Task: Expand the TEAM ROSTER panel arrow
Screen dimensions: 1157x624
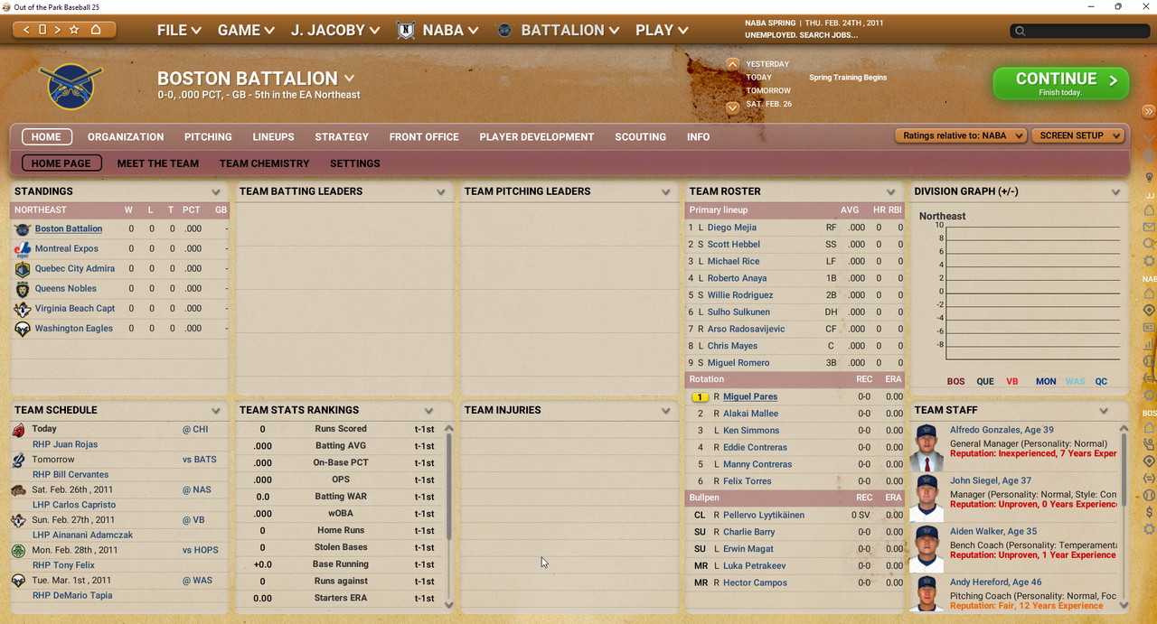Action: (x=891, y=191)
